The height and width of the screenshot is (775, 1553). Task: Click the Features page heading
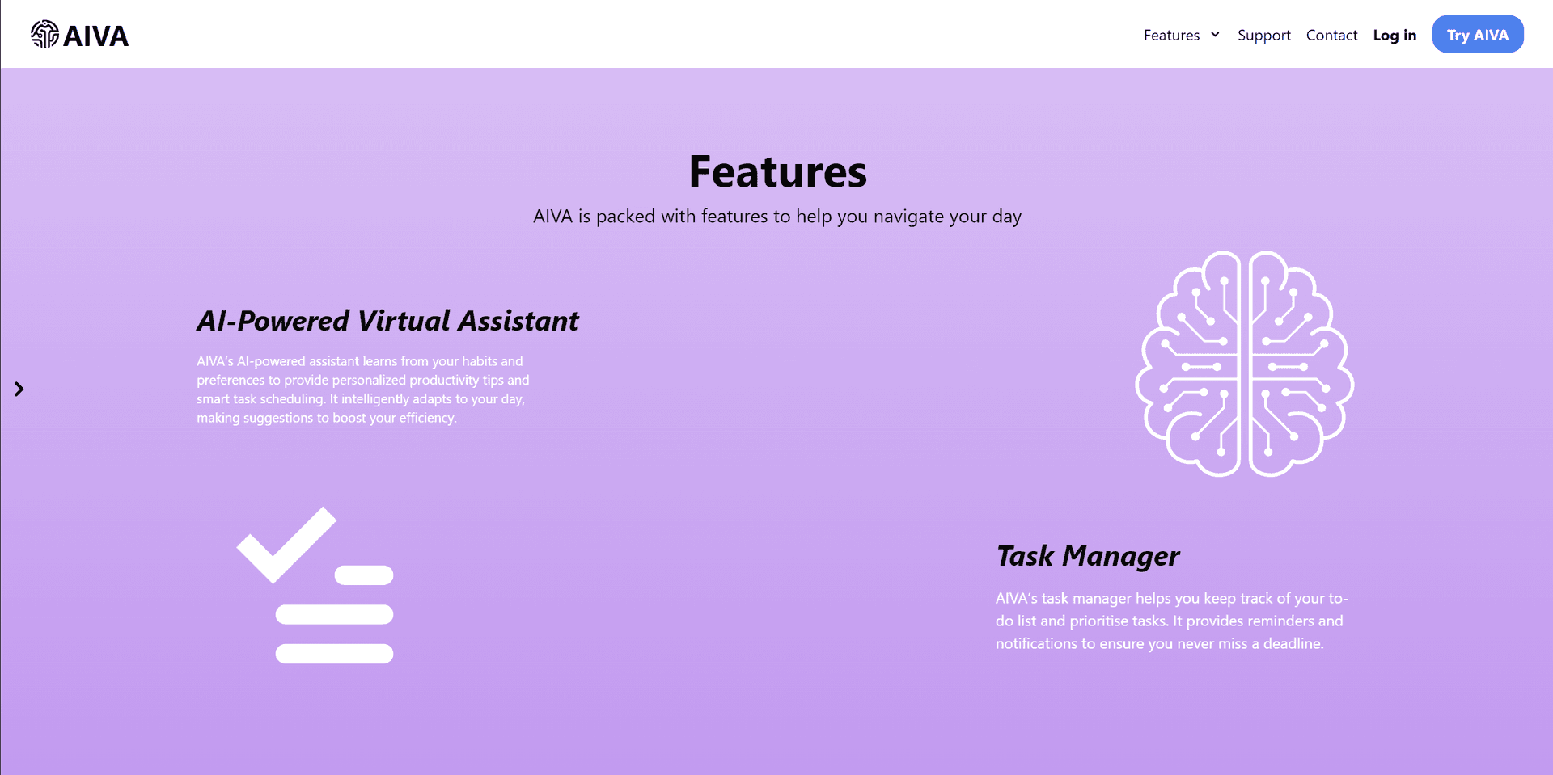tap(777, 171)
